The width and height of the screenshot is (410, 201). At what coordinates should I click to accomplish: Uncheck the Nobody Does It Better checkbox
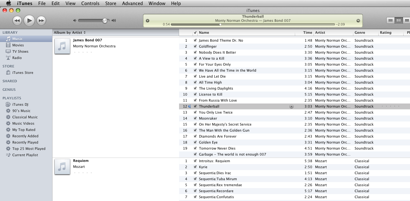pos(195,52)
